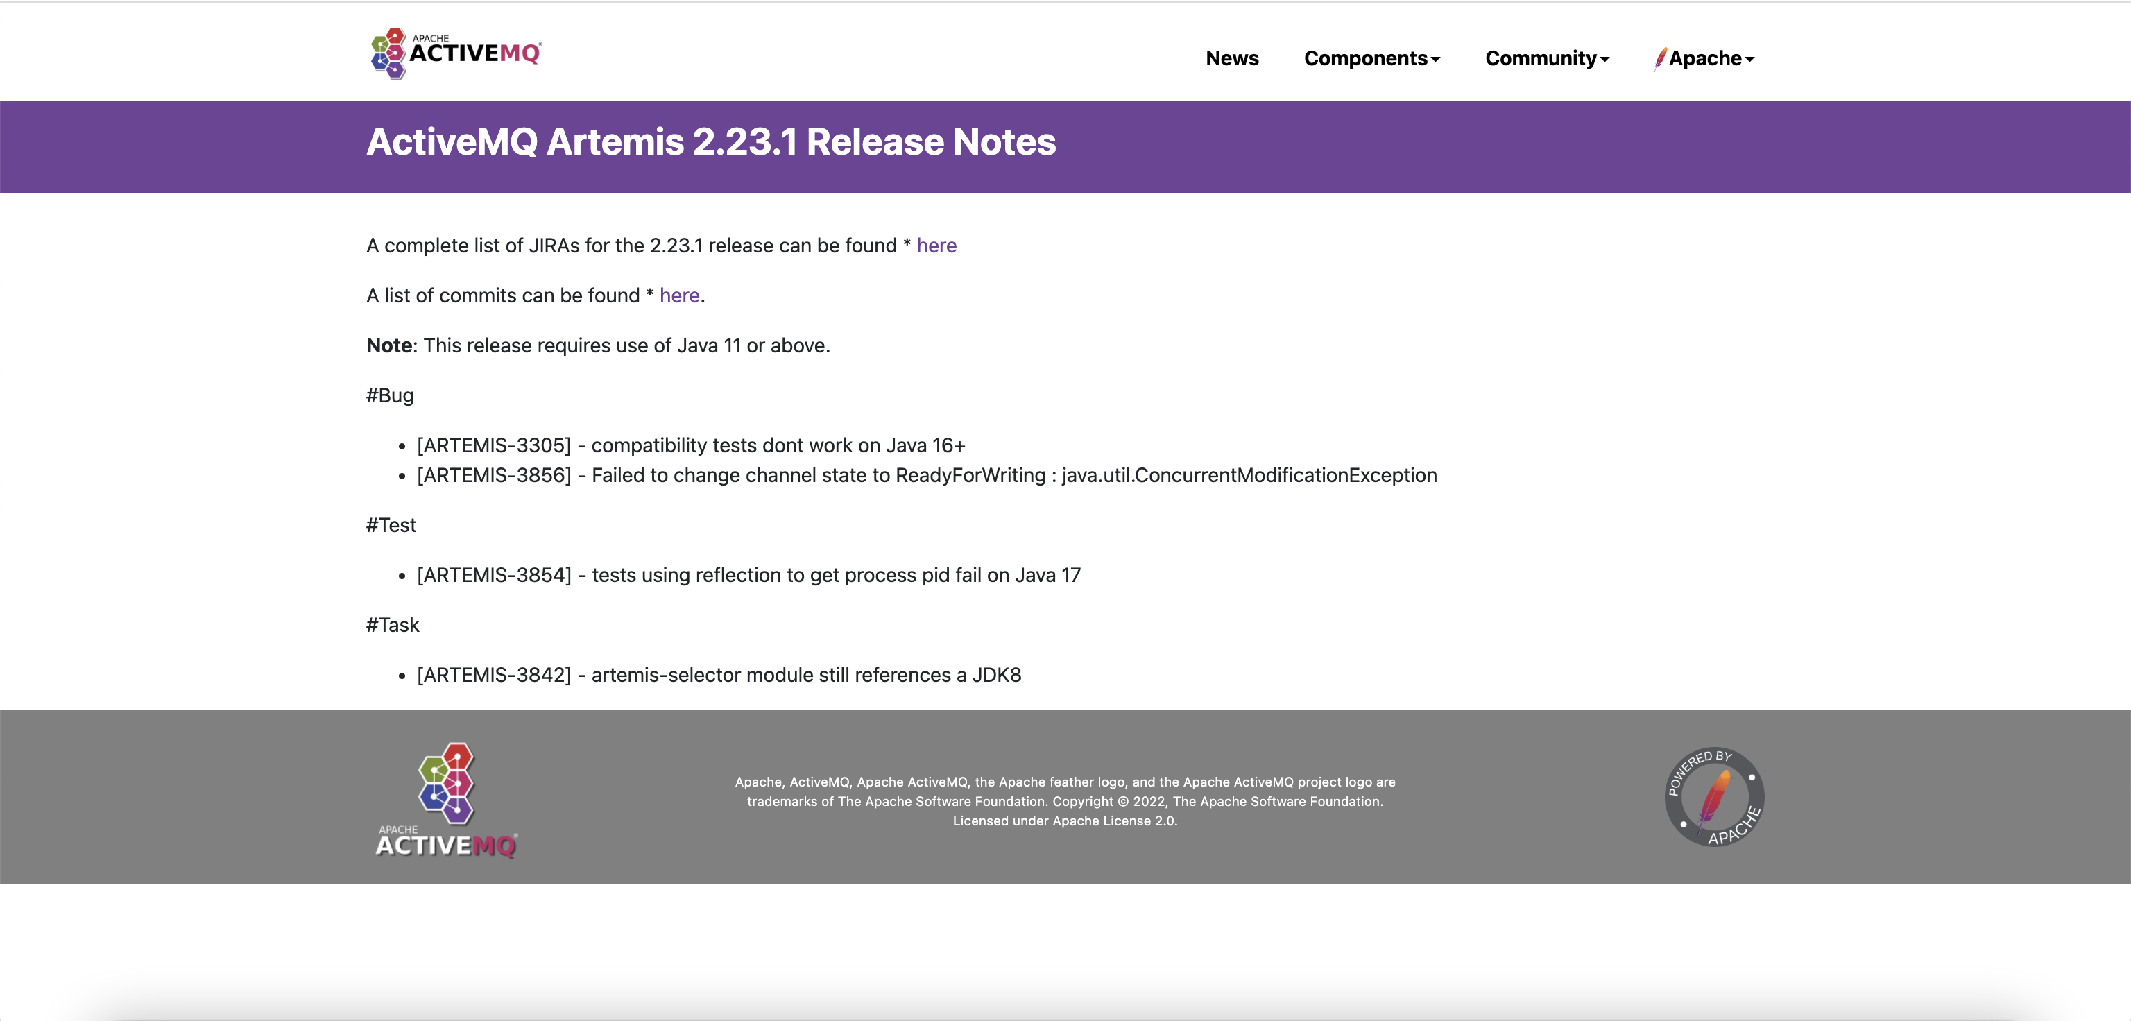
Task: Open the 'here' link for the commits list
Action: tap(679, 295)
